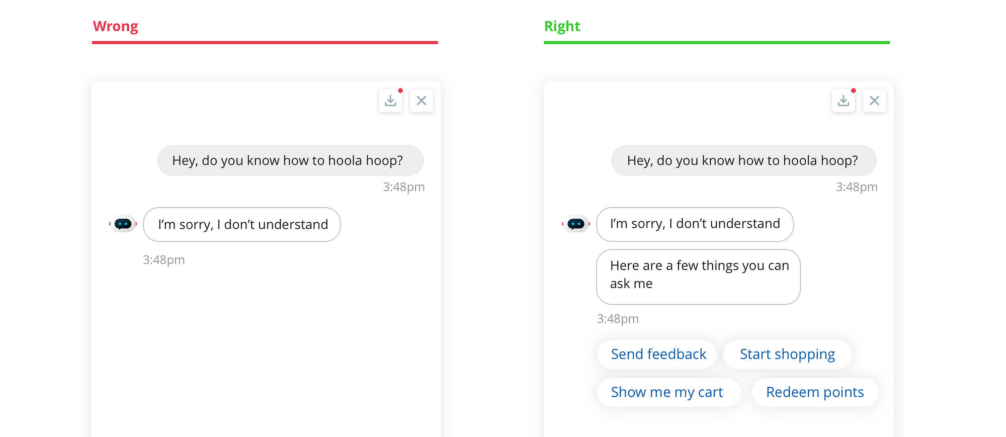Click the hoola hoop message in Right panel
Image resolution: width=1006 pixels, height=437 pixels.
tap(743, 160)
